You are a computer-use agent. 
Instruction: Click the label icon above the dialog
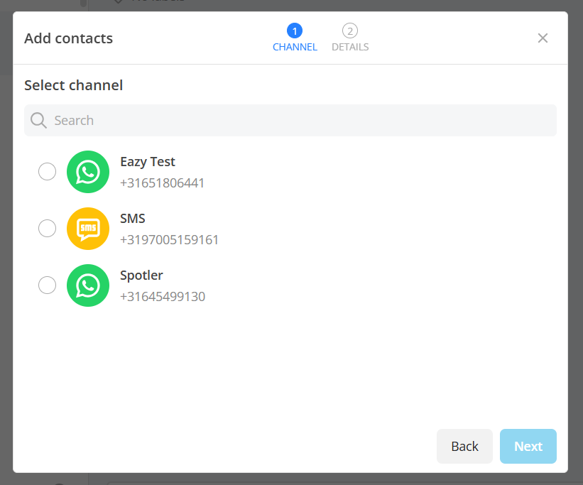[118, 1]
